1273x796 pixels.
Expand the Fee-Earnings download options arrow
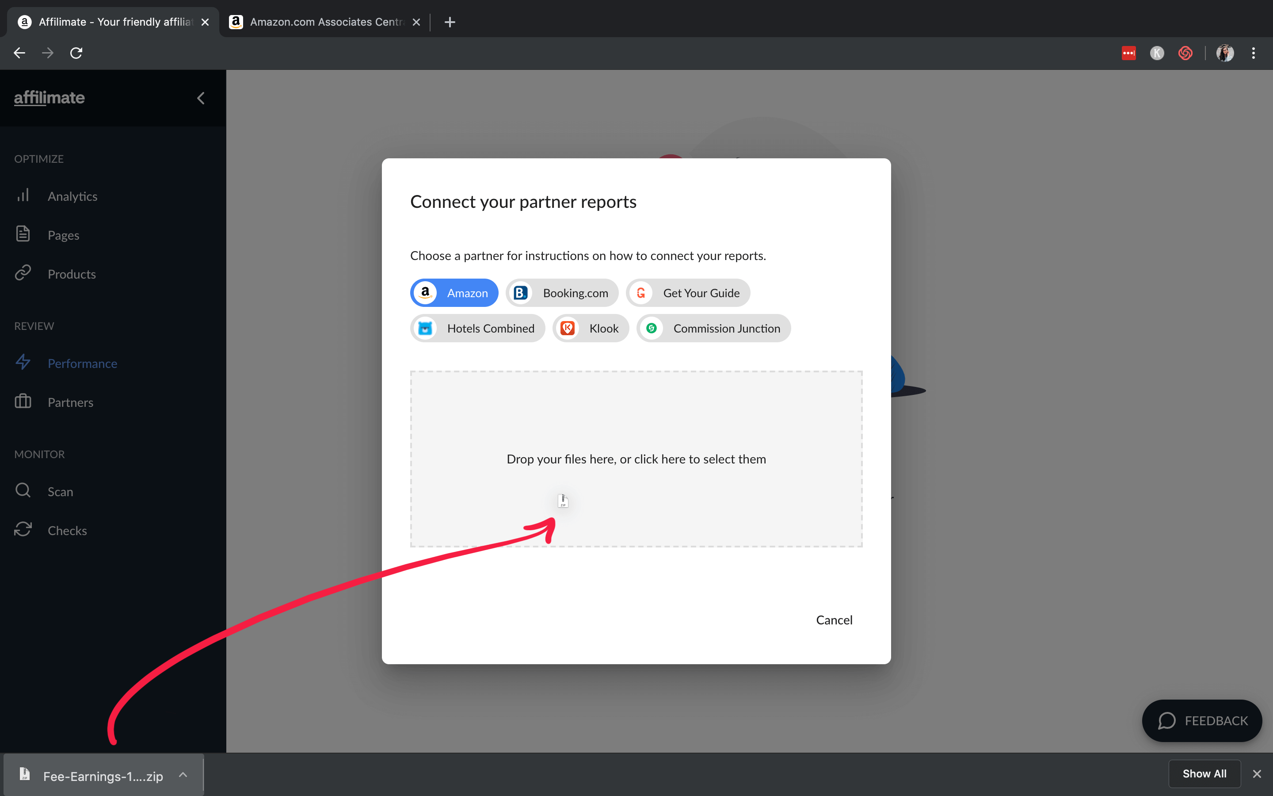(x=183, y=774)
